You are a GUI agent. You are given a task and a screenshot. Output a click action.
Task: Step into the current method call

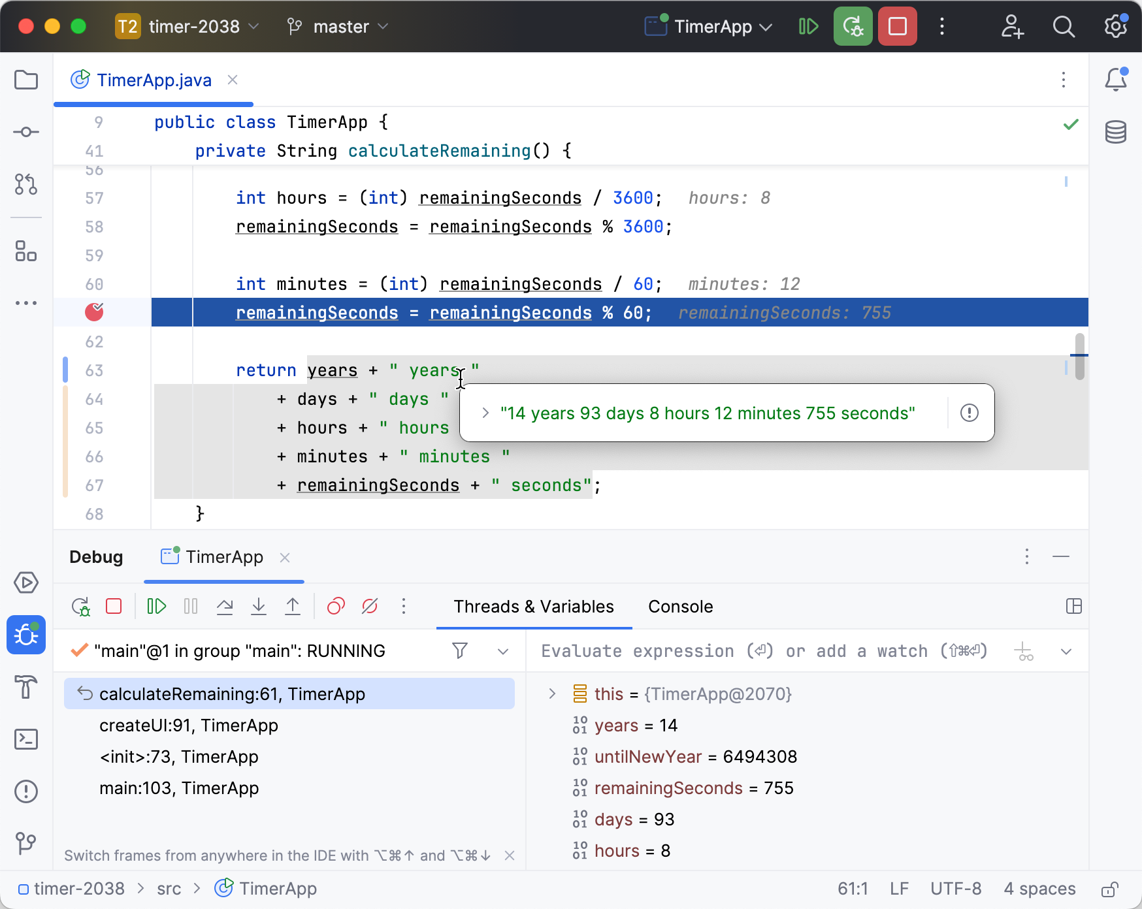pos(259,606)
